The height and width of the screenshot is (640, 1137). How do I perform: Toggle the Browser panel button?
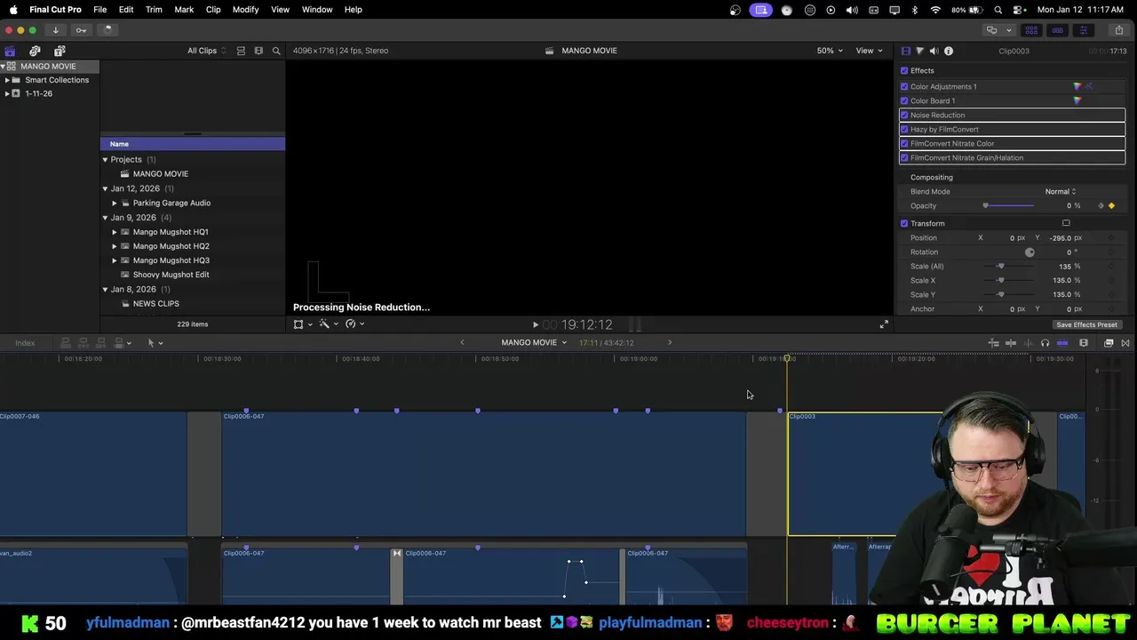pos(1031,30)
